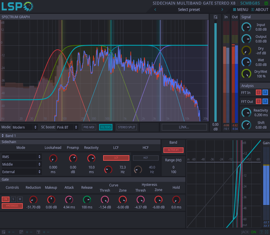Screen dimensions: 270x235
Task: Click the help question mark icon
Action: coord(261,232)
